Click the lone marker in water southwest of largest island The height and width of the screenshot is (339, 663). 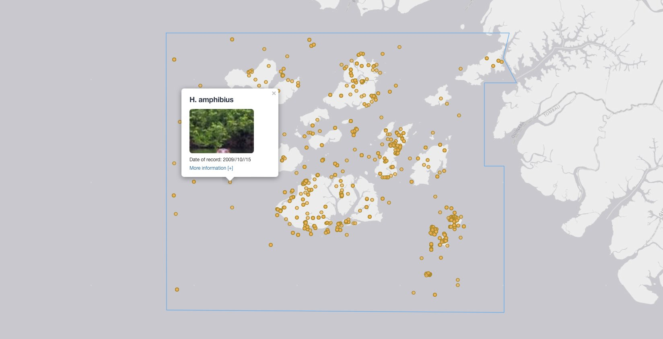(x=271, y=245)
